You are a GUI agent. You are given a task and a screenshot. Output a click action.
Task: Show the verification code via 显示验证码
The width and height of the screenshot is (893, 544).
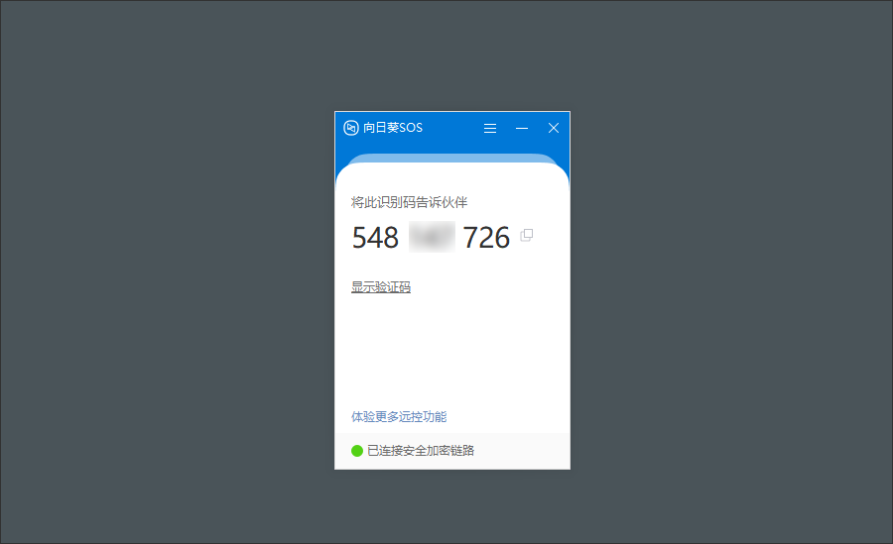coord(380,286)
